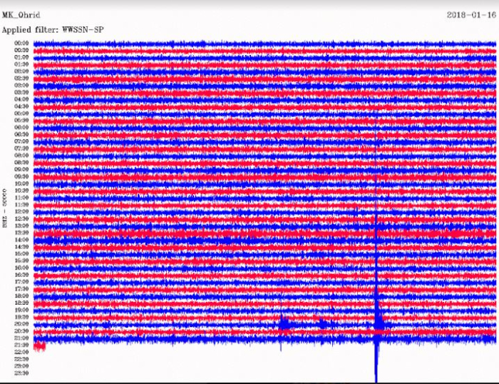Select the 17:30 time label

pos(21,289)
